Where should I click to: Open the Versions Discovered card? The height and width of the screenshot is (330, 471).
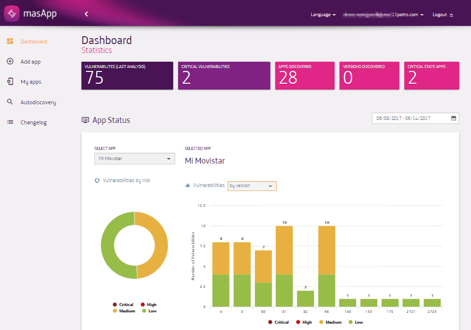tap(369, 75)
